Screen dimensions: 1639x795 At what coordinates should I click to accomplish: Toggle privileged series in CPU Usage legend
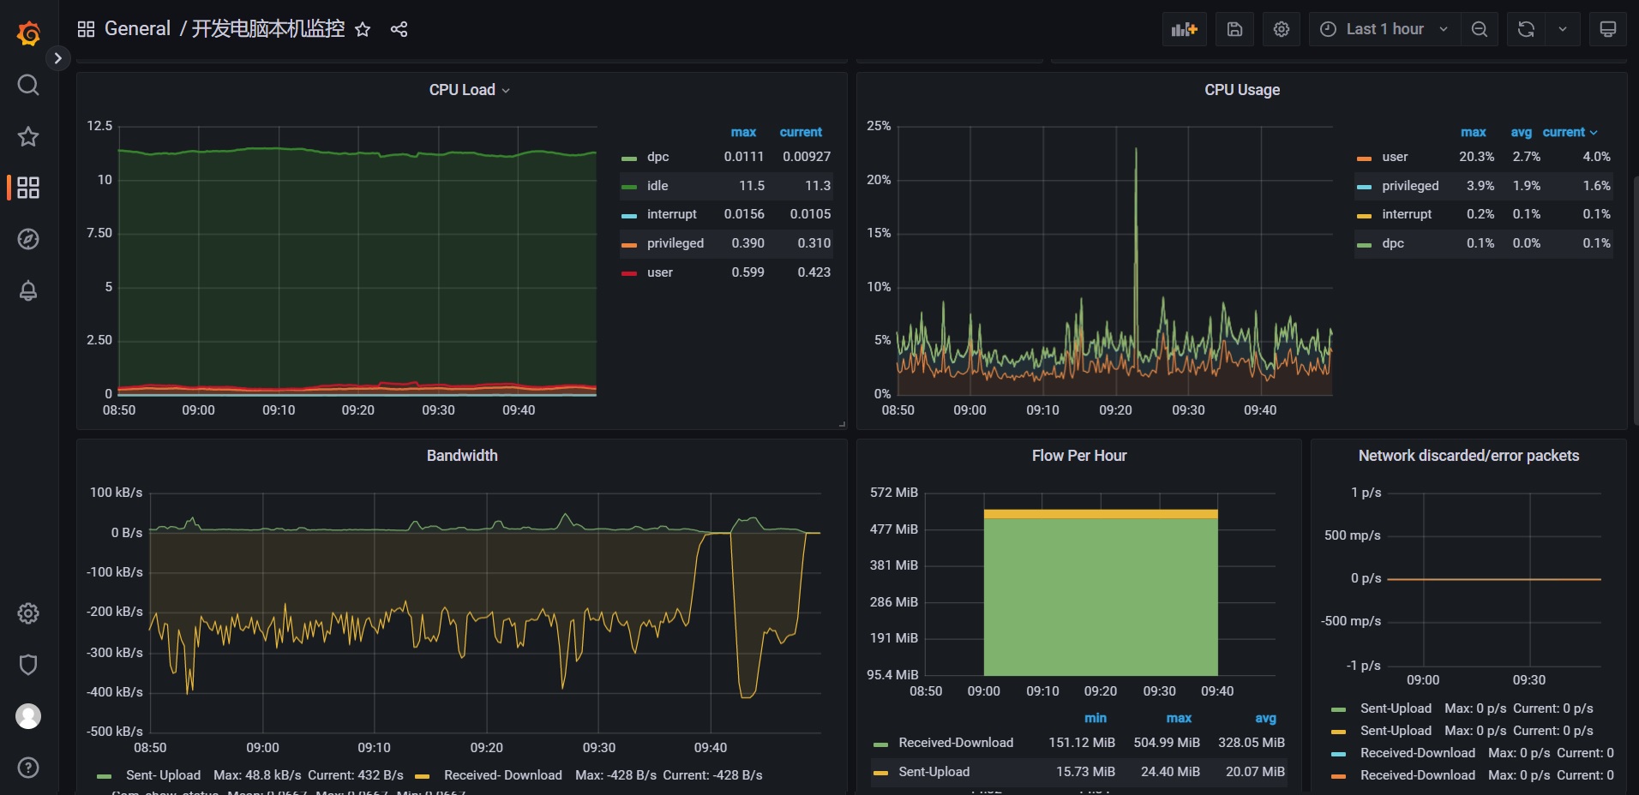(1410, 186)
